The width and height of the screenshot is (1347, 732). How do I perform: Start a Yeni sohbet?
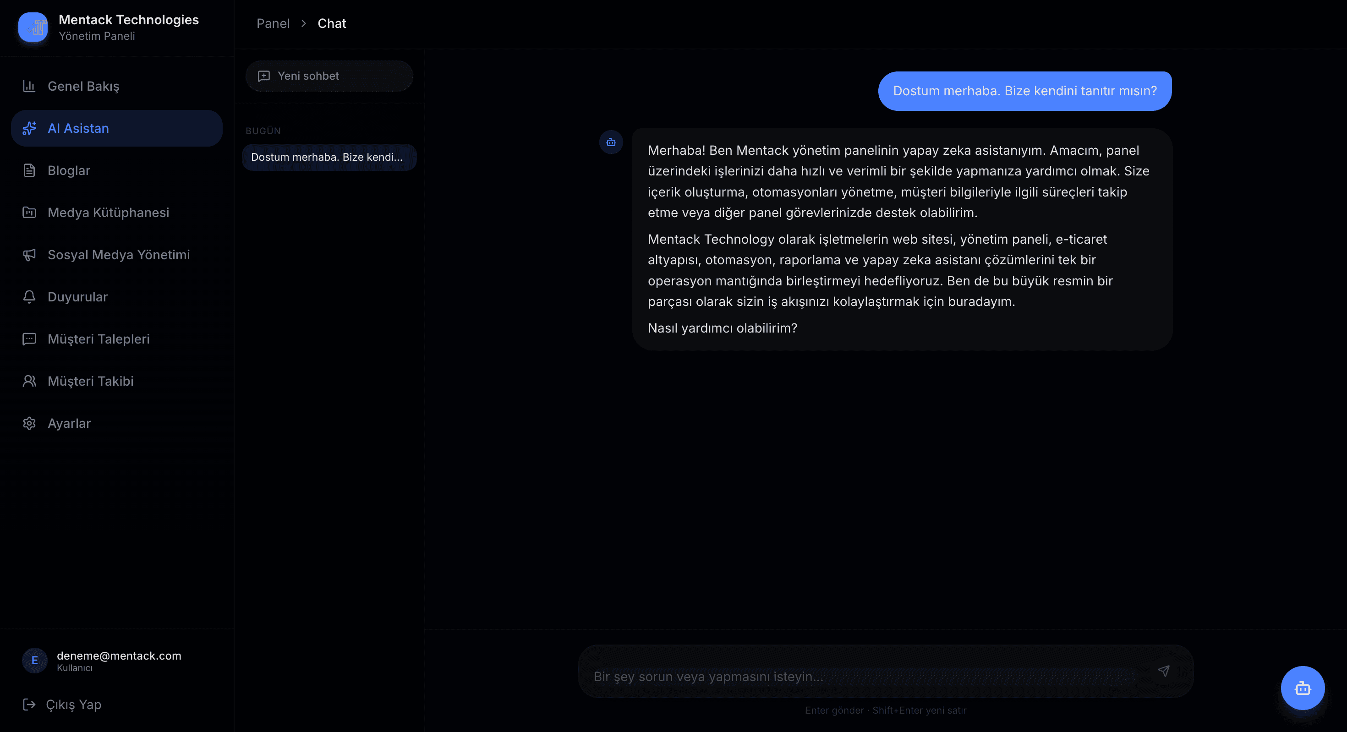pyautogui.click(x=329, y=76)
